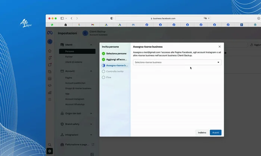Open notifications bell icon

click(50, 58)
